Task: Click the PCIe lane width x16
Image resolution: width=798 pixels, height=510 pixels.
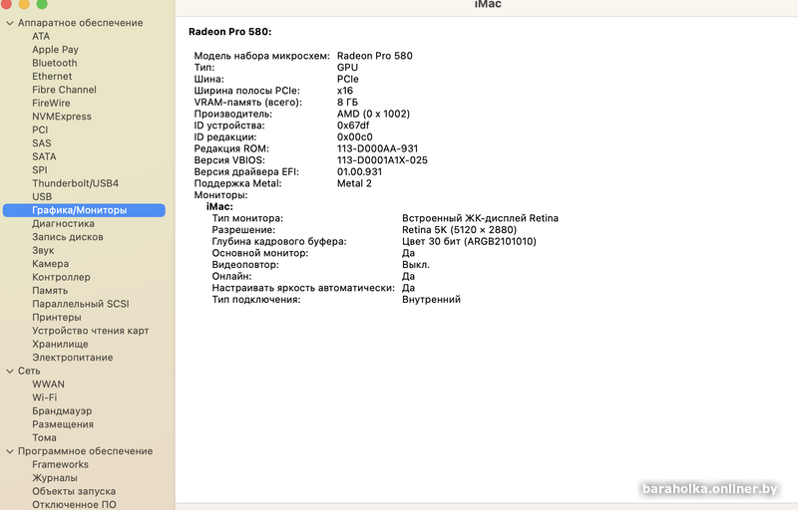Action: (x=344, y=91)
